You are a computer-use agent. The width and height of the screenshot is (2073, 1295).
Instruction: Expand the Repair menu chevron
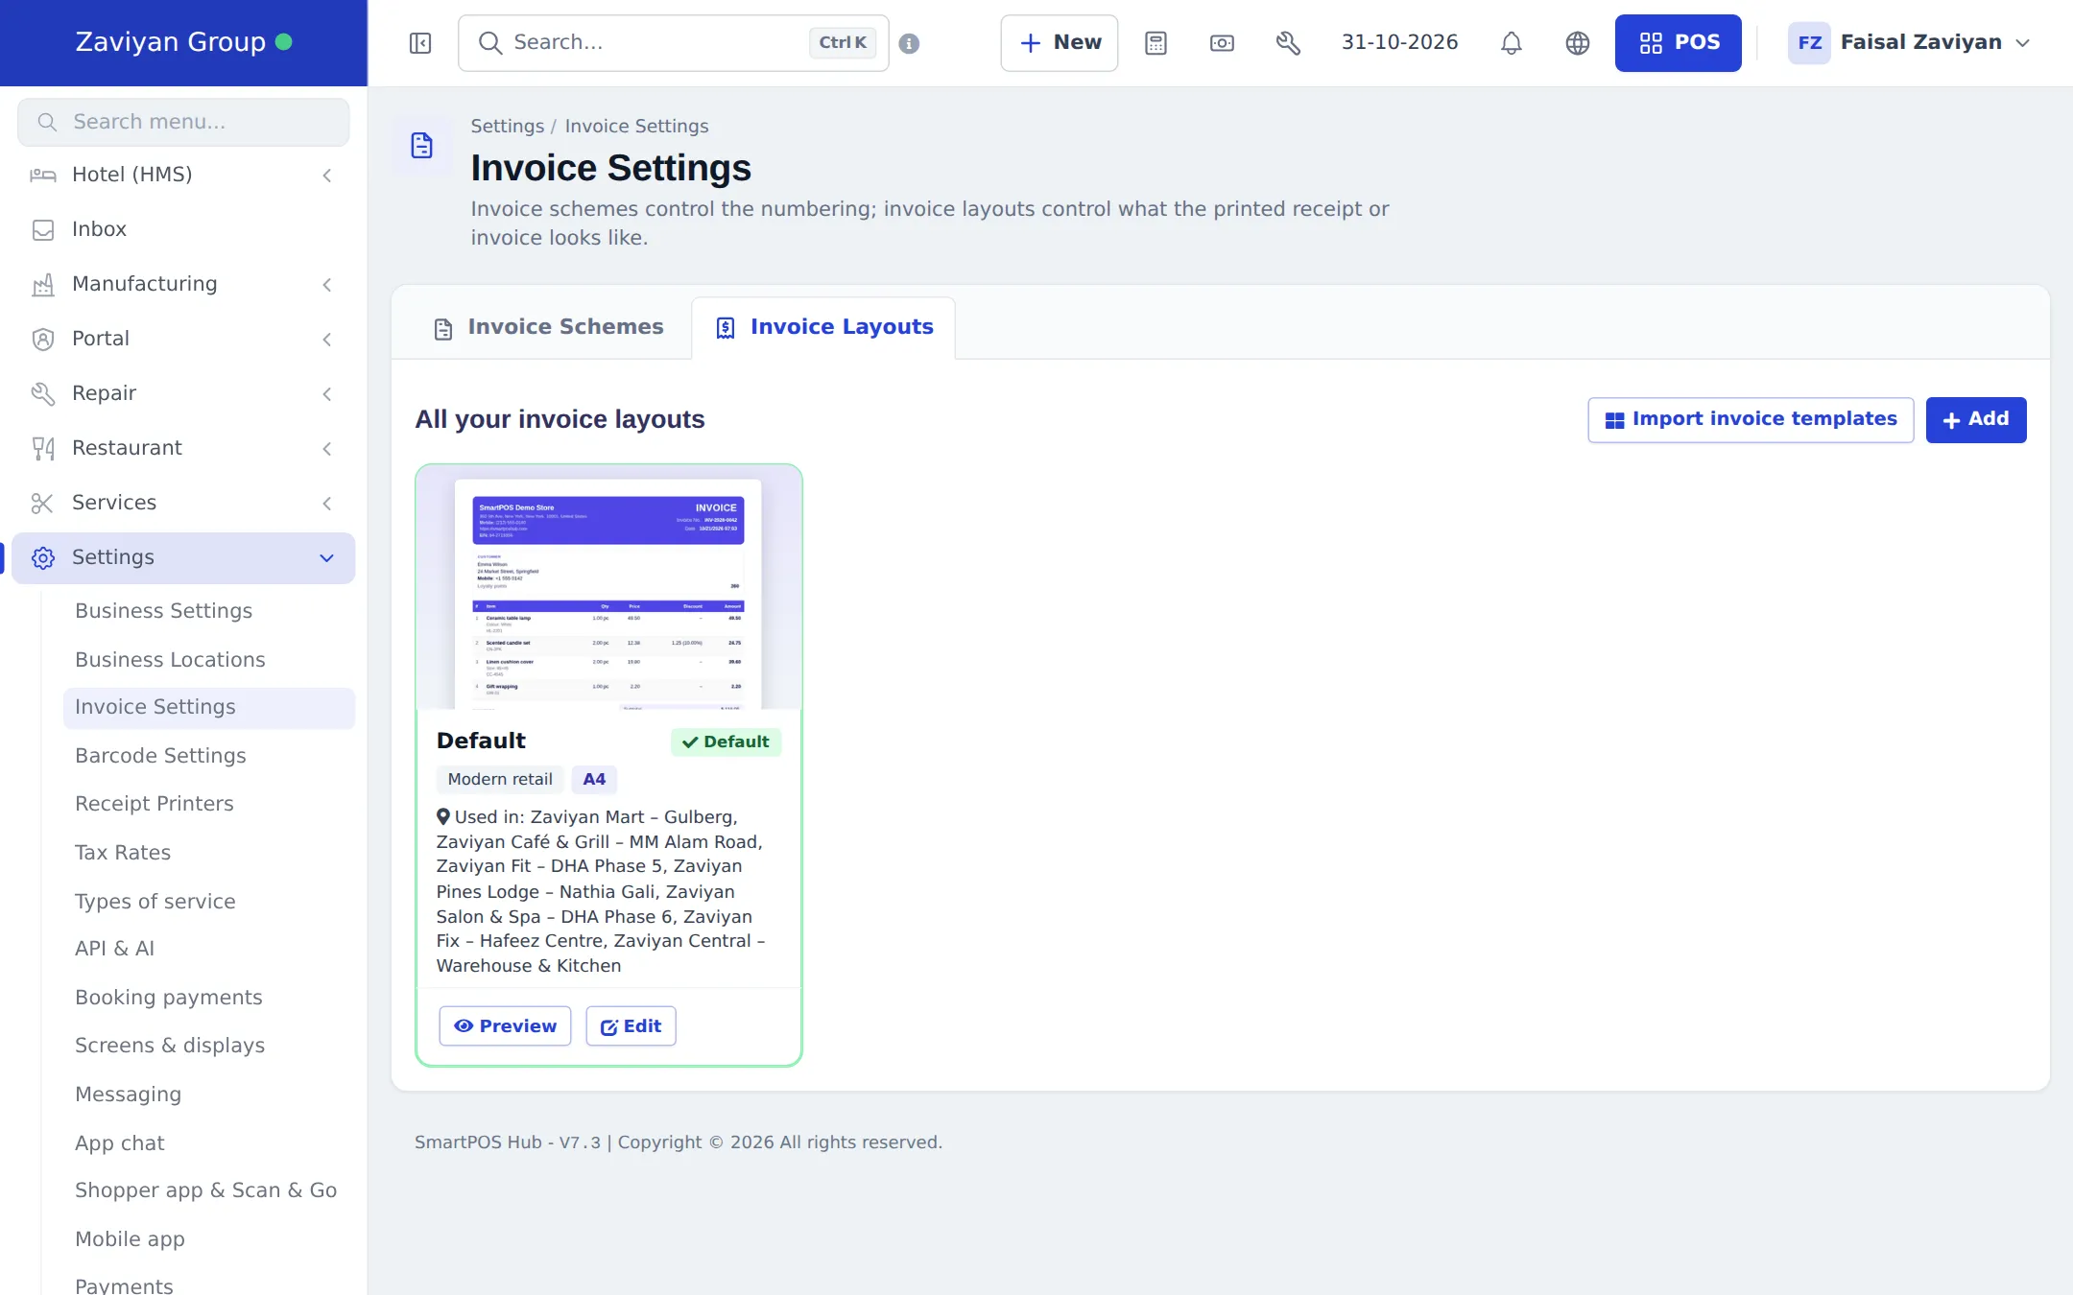click(x=327, y=393)
